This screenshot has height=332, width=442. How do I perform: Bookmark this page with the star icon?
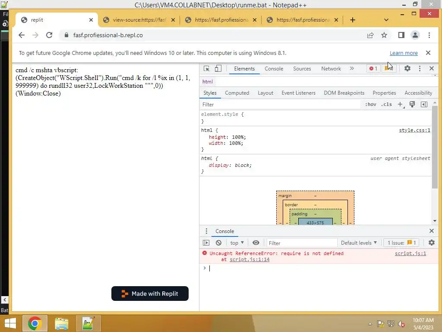tap(384, 35)
